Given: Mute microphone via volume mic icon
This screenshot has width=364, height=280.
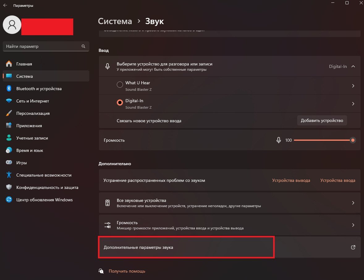Looking at the screenshot, I should coord(279,140).
